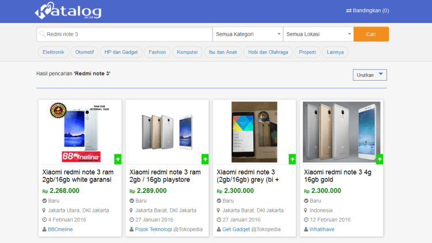The width and height of the screenshot is (432, 243).
Task: Select the Elektronik category
Action: pyautogui.click(x=53, y=52)
